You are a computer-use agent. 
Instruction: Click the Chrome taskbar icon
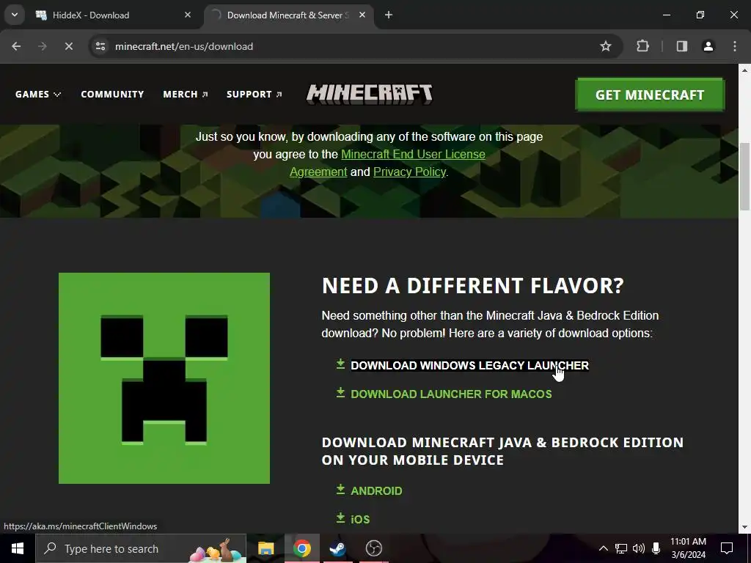point(301,548)
